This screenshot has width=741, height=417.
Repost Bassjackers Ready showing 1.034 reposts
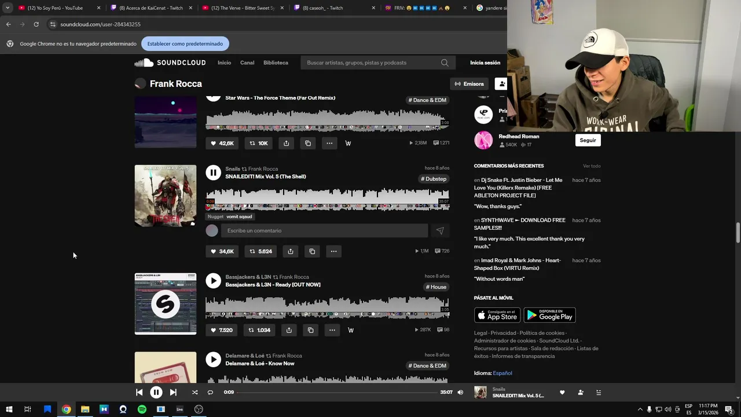click(x=259, y=330)
